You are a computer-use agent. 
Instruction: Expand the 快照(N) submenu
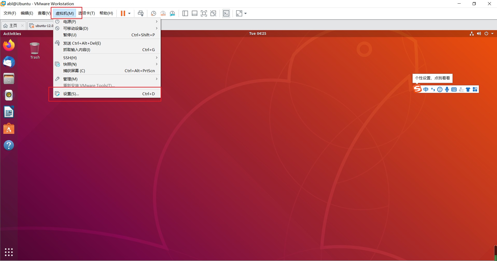(x=107, y=64)
